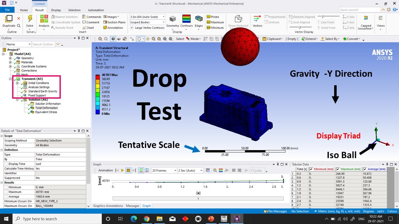Open the Images dropdown in the ribbon
Screen dimensions: 399x224
coord(110,17)
